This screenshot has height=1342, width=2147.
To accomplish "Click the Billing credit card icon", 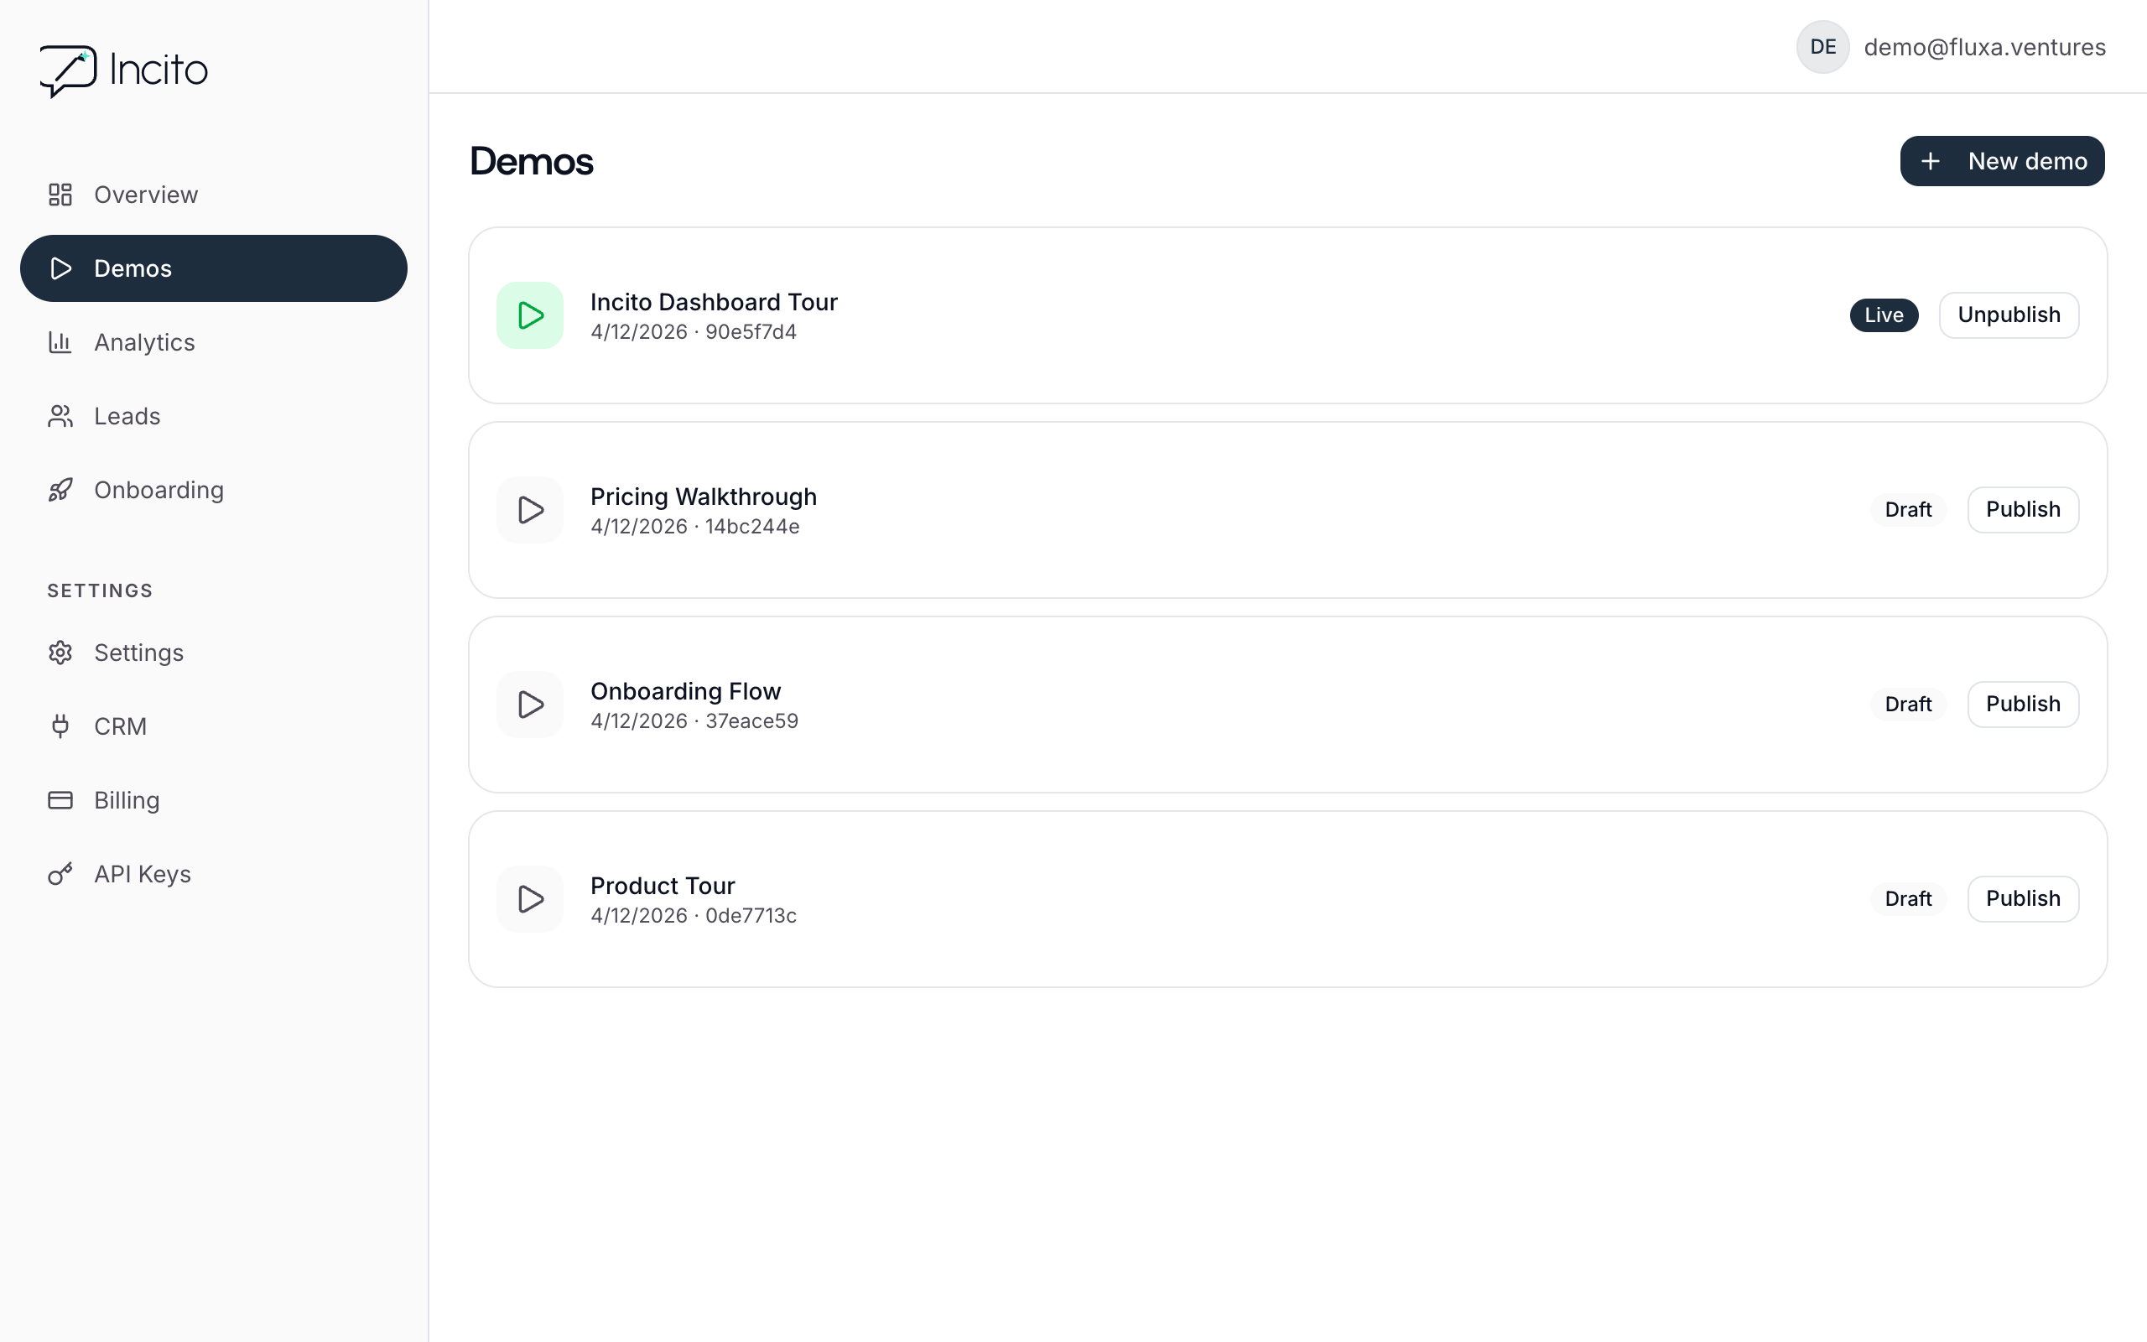I will pyautogui.click(x=60, y=799).
